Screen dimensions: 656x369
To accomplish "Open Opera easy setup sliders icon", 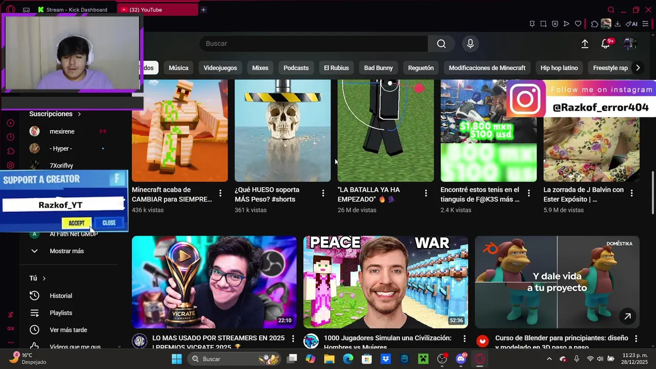I will 645,24.
